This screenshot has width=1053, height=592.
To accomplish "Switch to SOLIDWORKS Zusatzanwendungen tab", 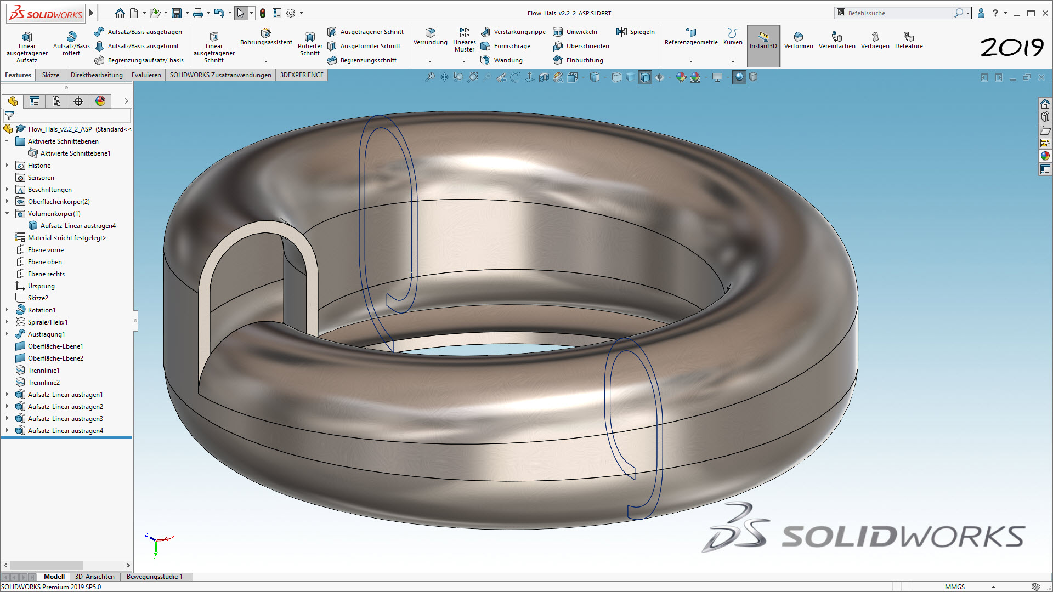I will pyautogui.click(x=220, y=75).
